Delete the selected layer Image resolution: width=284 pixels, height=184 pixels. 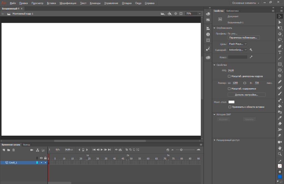(x=14, y=150)
